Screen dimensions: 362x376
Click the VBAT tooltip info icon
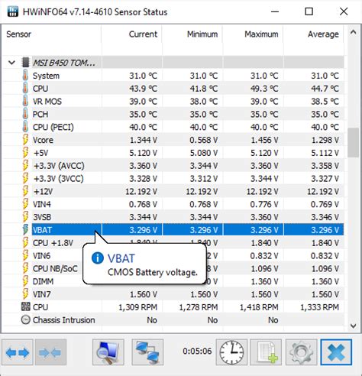point(97,258)
